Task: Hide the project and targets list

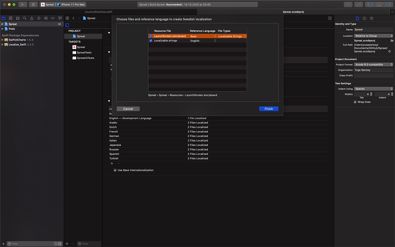Action: point(67,25)
